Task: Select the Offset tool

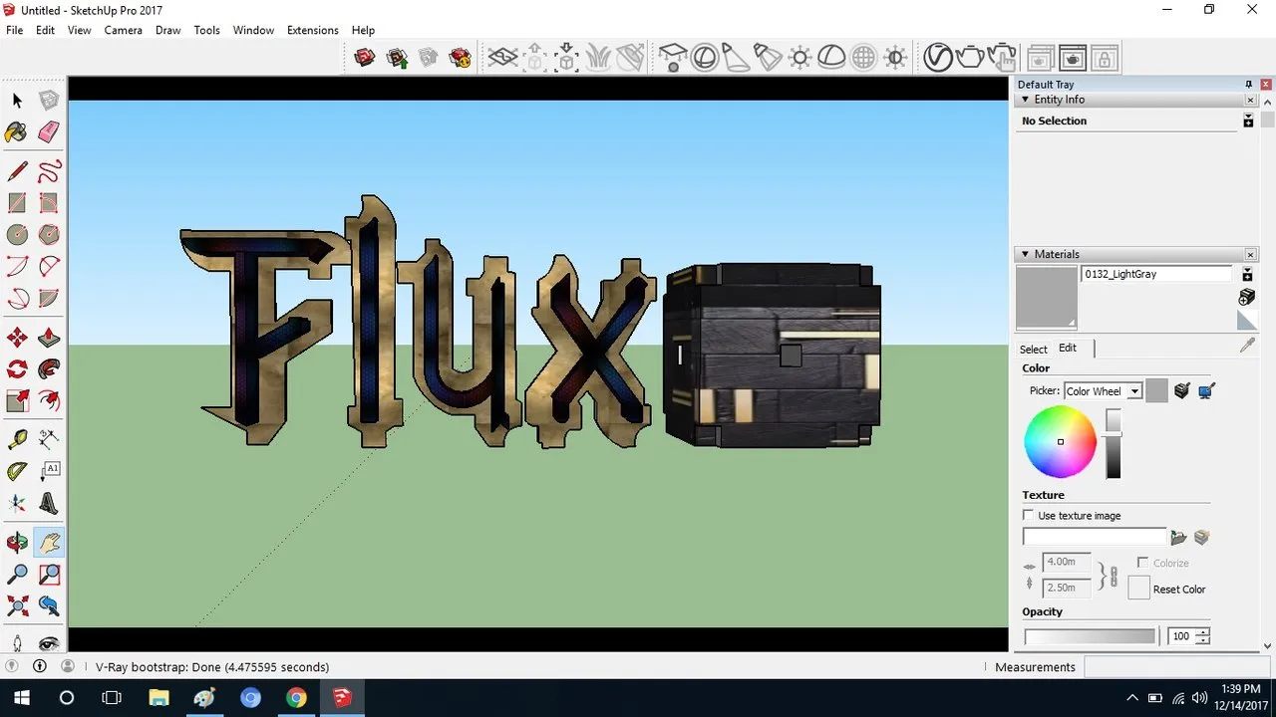Action: pos(49,401)
